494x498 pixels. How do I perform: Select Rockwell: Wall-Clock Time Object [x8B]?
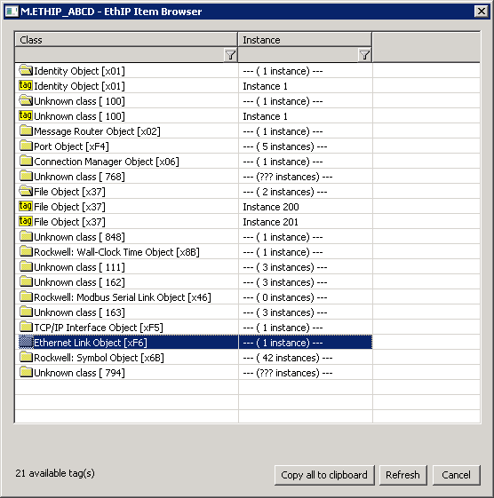click(116, 252)
